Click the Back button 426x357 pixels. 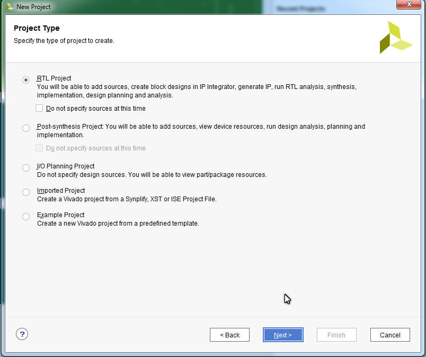tap(229, 335)
